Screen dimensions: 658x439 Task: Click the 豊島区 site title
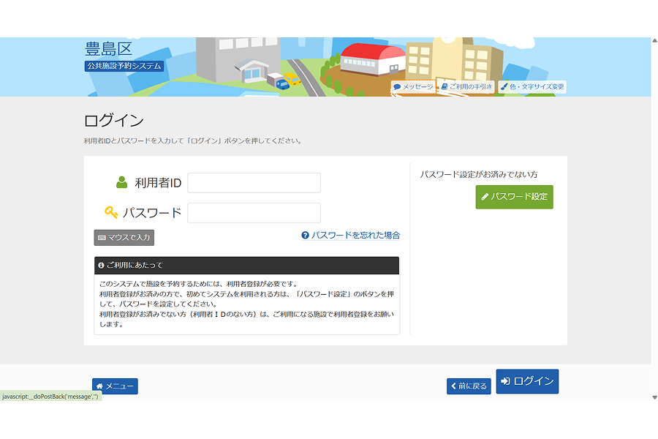(108, 50)
